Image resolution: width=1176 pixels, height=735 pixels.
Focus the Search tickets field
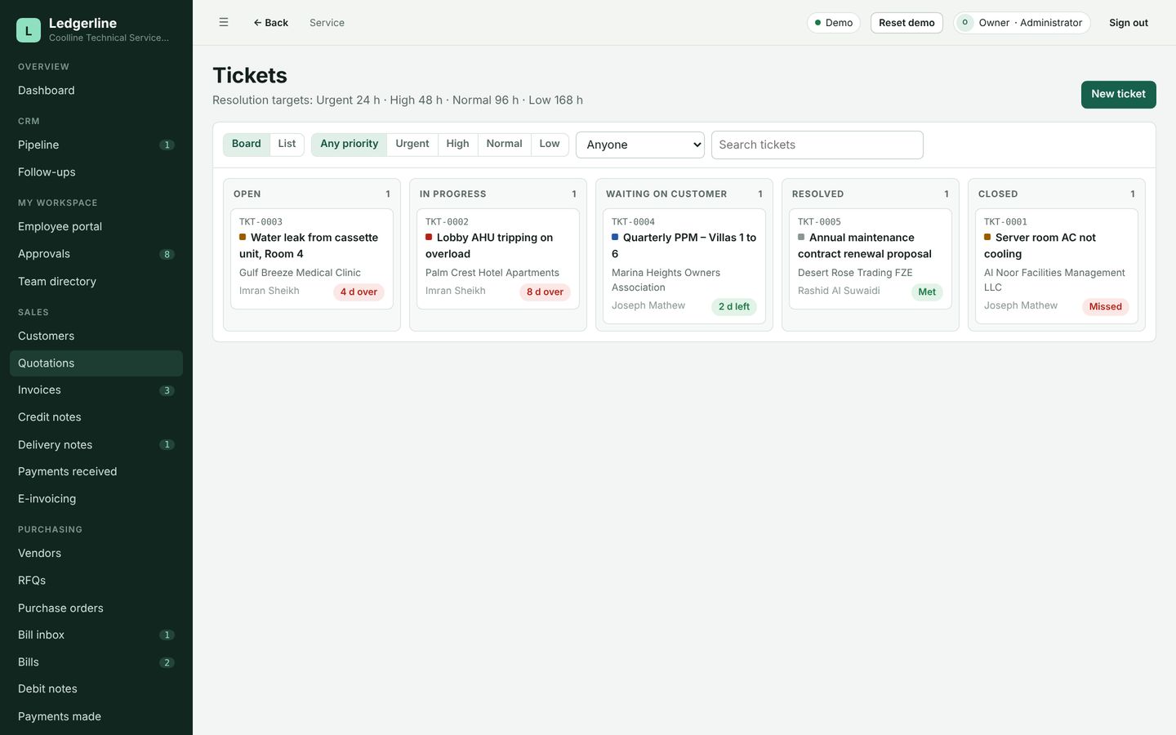pyautogui.click(x=817, y=145)
